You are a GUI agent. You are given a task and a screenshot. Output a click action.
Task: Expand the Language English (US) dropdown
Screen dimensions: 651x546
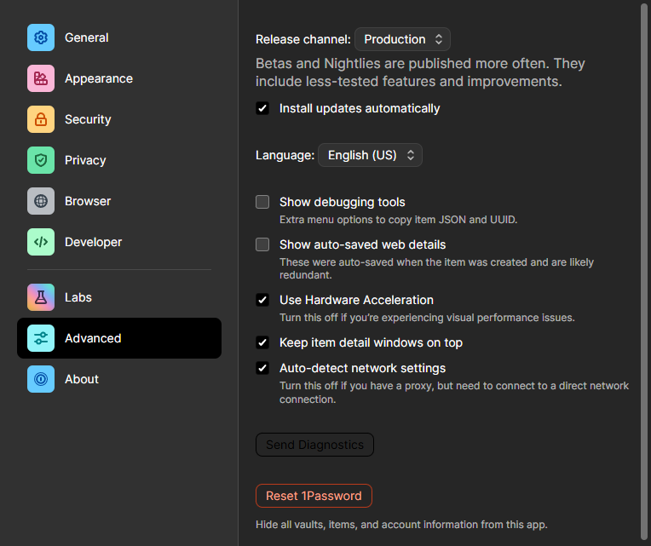coord(371,155)
